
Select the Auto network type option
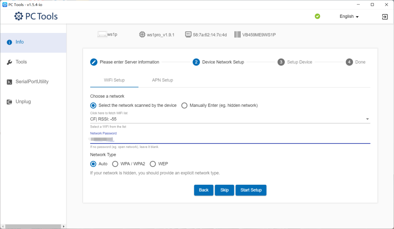point(93,164)
